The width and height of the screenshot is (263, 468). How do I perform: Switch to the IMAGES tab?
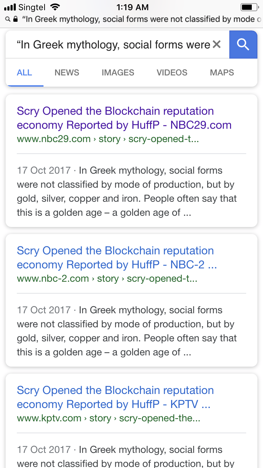[x=118, y=73]
